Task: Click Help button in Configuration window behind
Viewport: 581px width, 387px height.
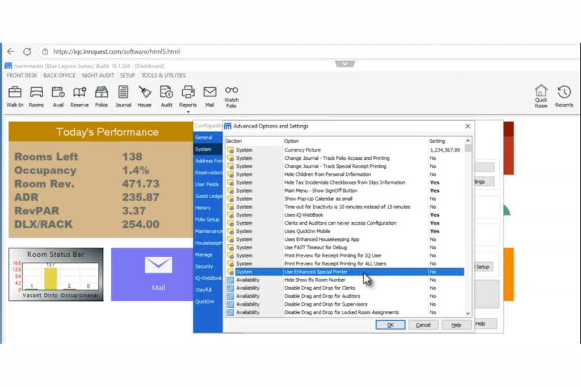Action: point(486,324)
